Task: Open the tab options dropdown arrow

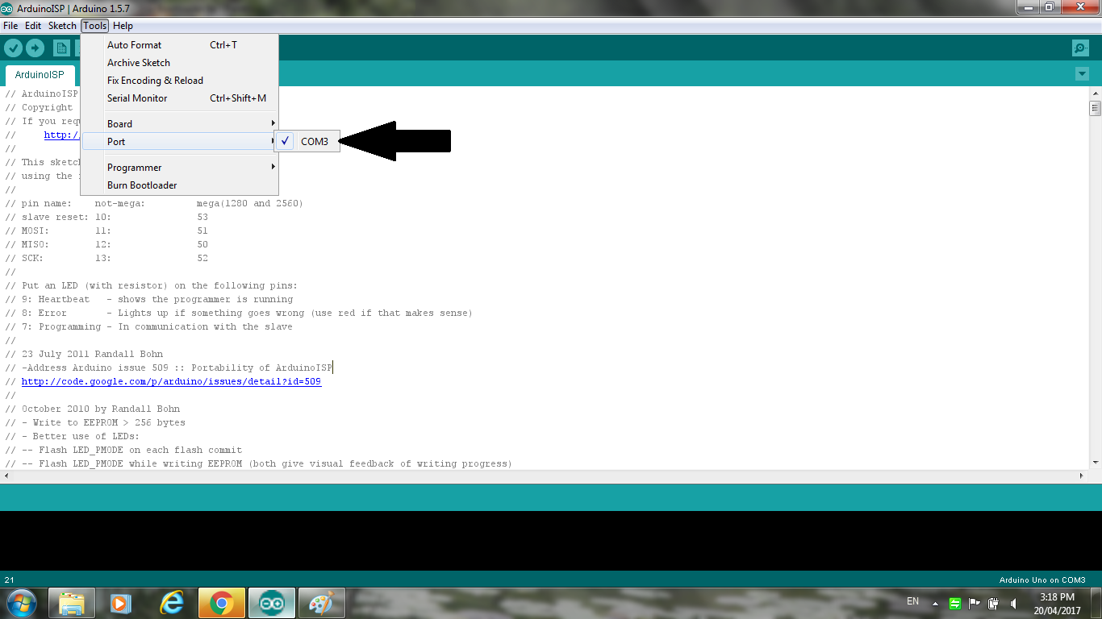Action: click(1082, 74)
